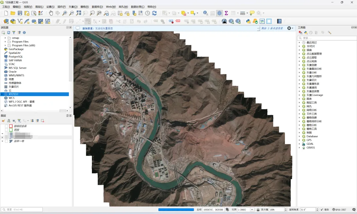Click EPSG:3857 CRS button in status bar

[x=339, y=210]
